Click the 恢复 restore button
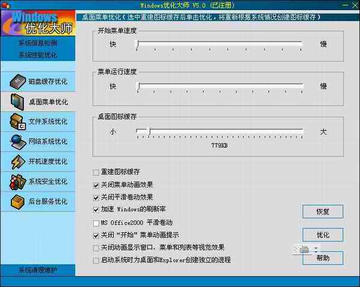Viewport: 360px width, 287px height. click(323, 211)
